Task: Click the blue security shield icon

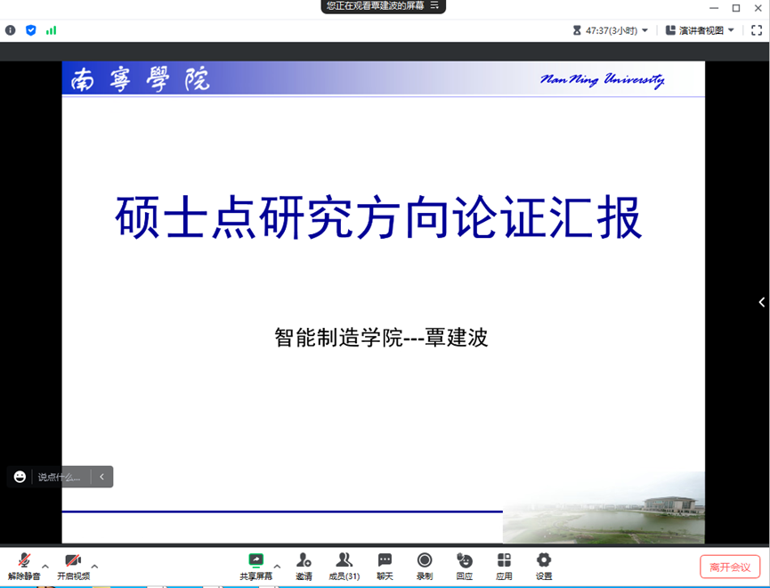Action: [x=31, y=30]
